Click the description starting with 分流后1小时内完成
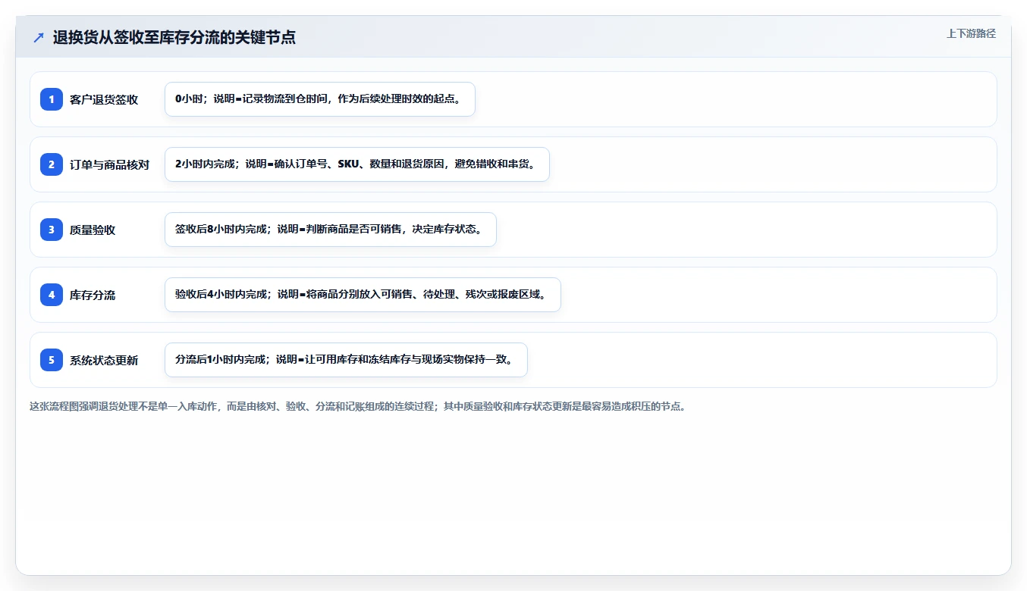This screenshot has width=1027, height=591. (346, 360)
